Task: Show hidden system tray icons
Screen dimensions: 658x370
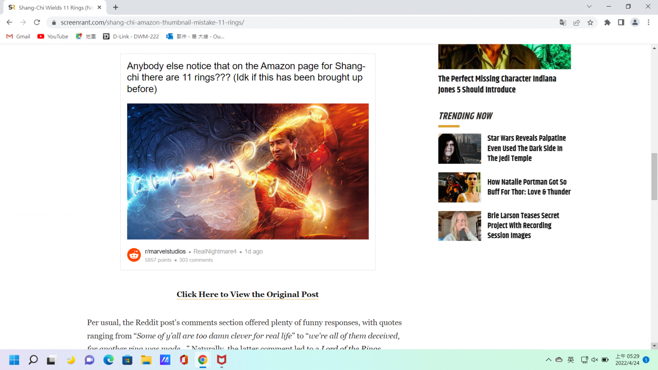Action: coord(548,360)
